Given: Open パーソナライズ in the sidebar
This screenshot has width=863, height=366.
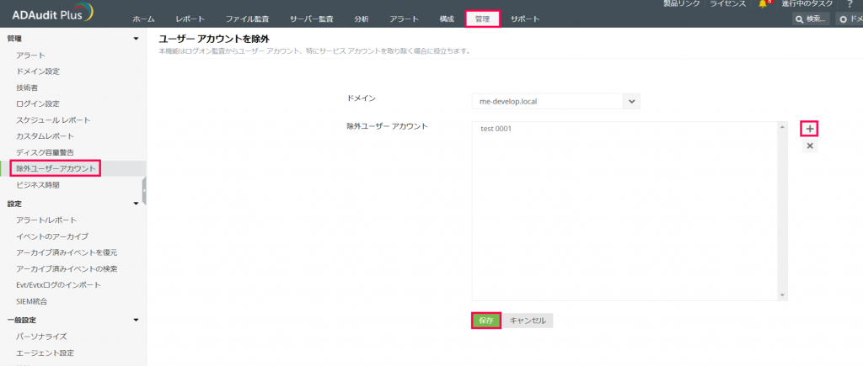Looking at the screenshot, I should (42, 337).
